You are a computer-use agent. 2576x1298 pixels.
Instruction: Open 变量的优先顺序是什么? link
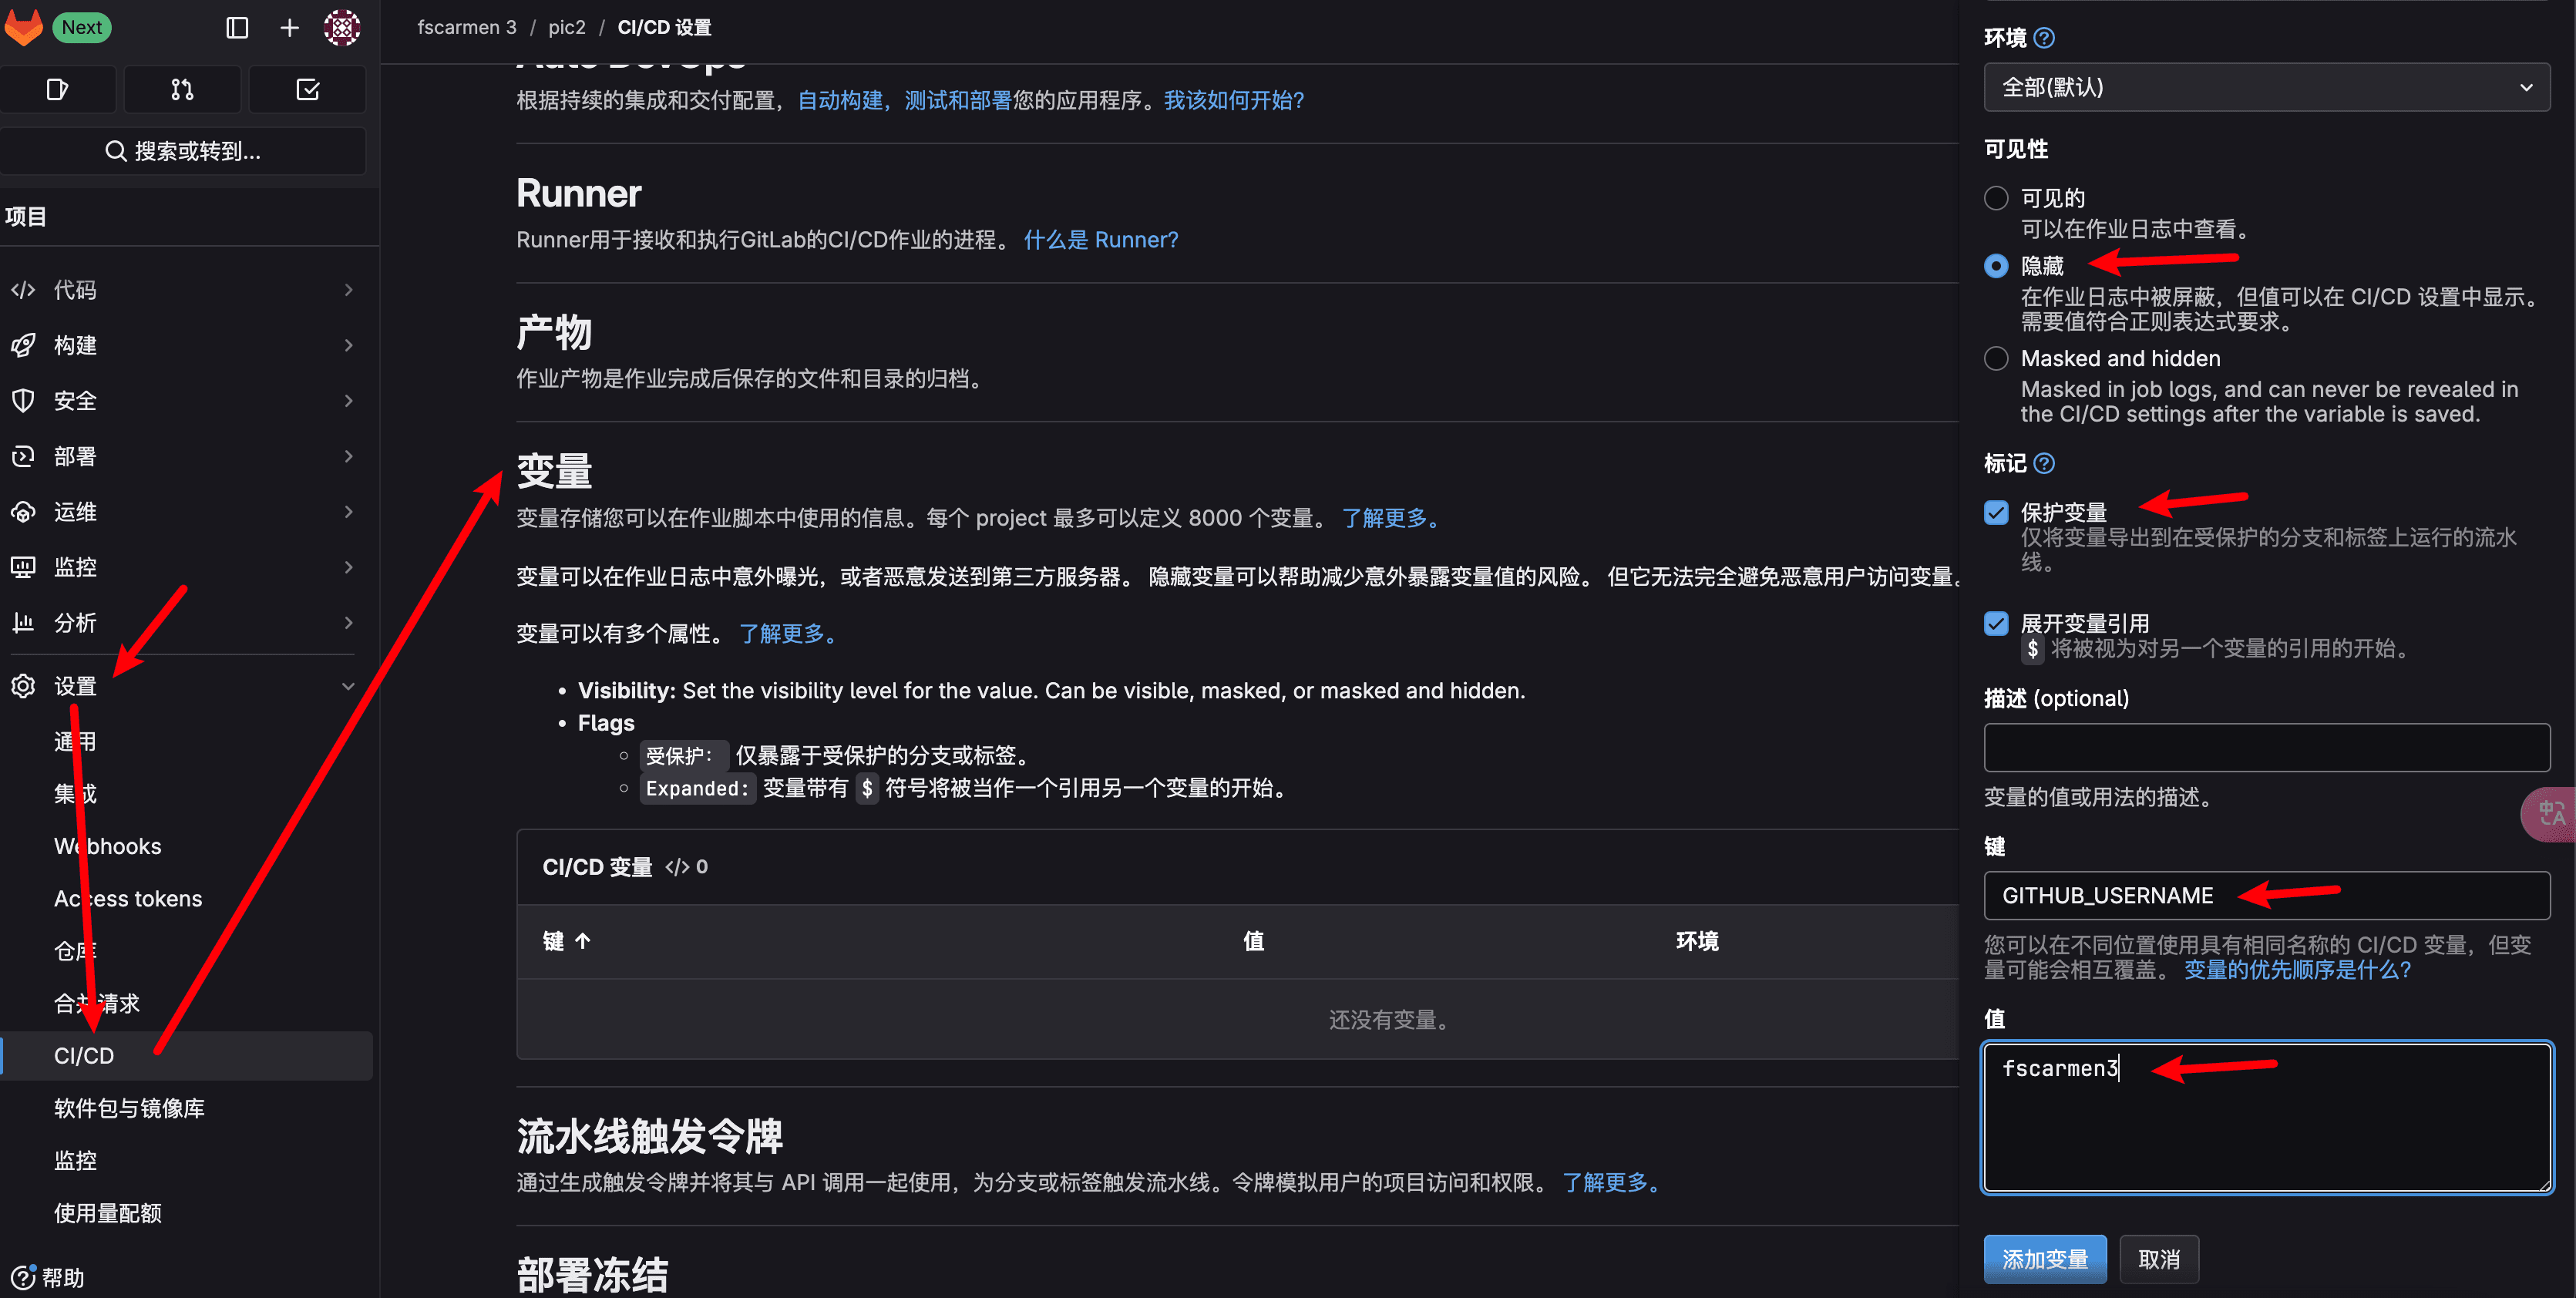[2298, 969]
